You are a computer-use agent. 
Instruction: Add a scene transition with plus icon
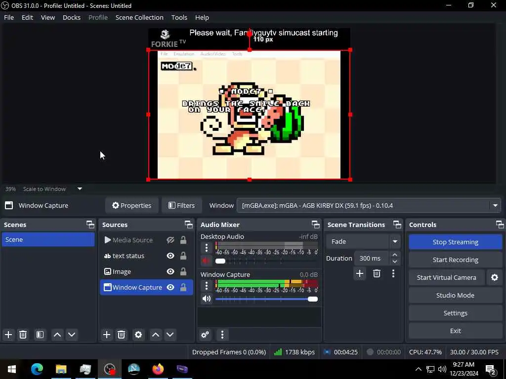click(360, 273)
